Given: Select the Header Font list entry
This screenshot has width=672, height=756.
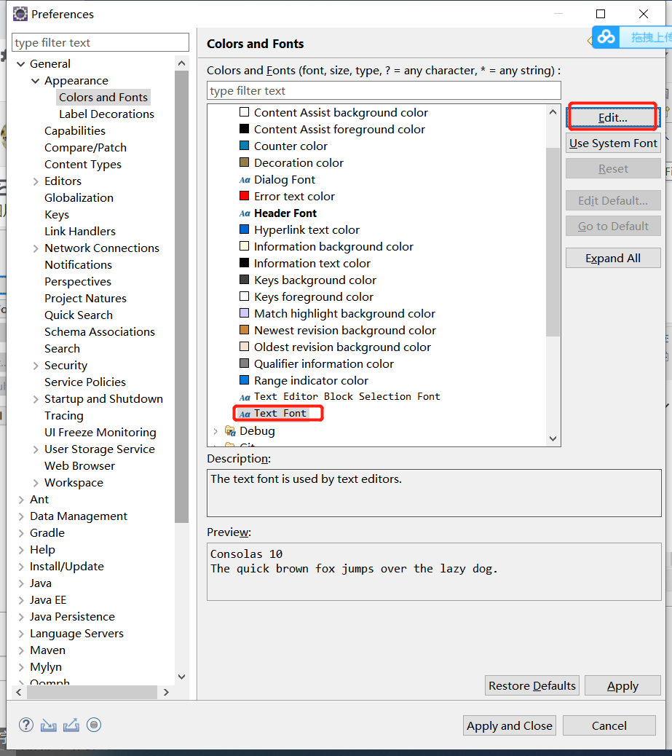Looking at the screenshot, I should (285, 213).
